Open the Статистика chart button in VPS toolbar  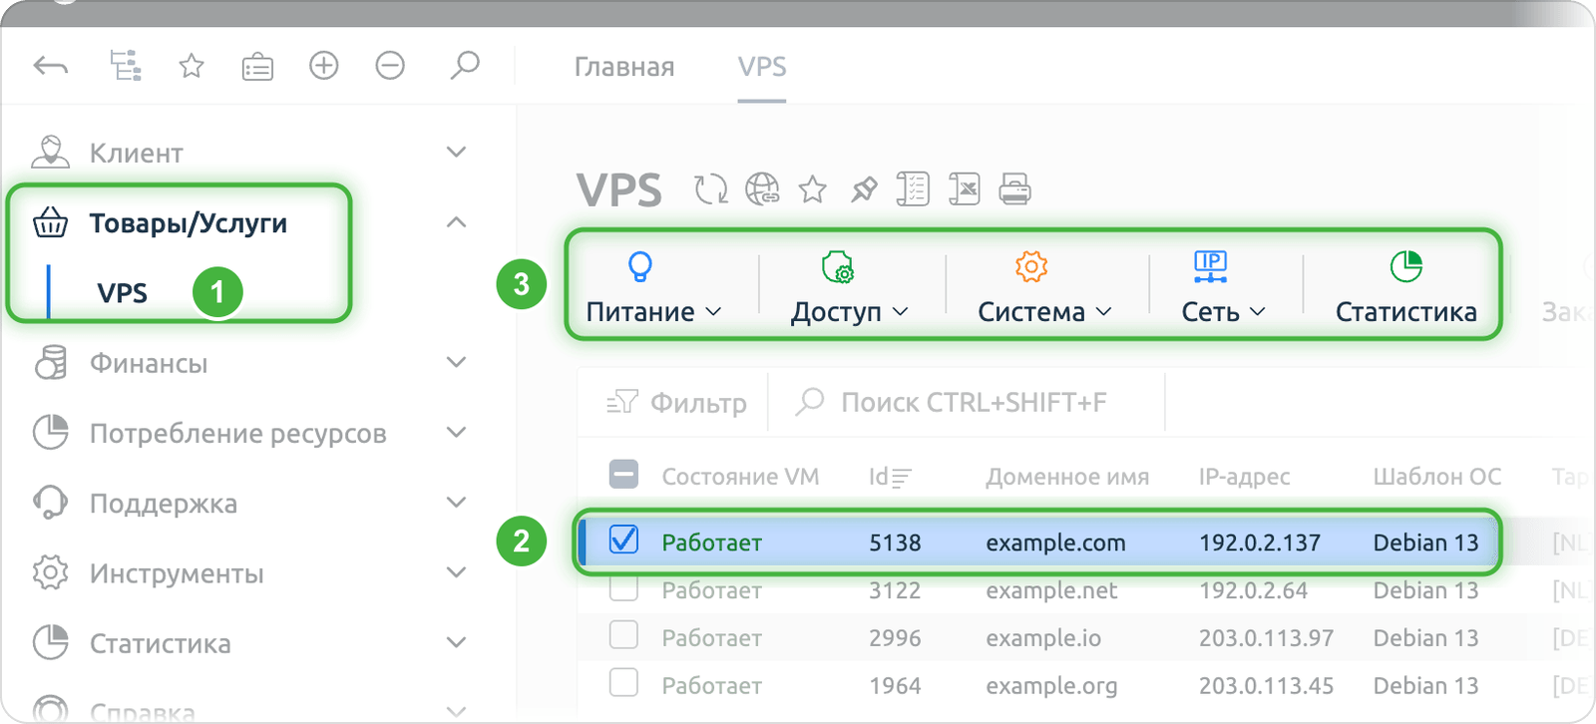[x=1405, y=286]
